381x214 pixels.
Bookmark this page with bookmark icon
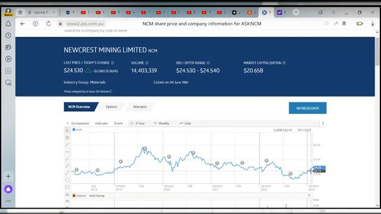tap(344, 24)
